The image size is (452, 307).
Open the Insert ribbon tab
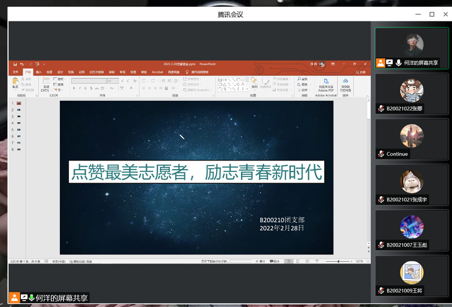coord(38,72)
